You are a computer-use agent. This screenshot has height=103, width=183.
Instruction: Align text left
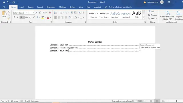point(55,17)
